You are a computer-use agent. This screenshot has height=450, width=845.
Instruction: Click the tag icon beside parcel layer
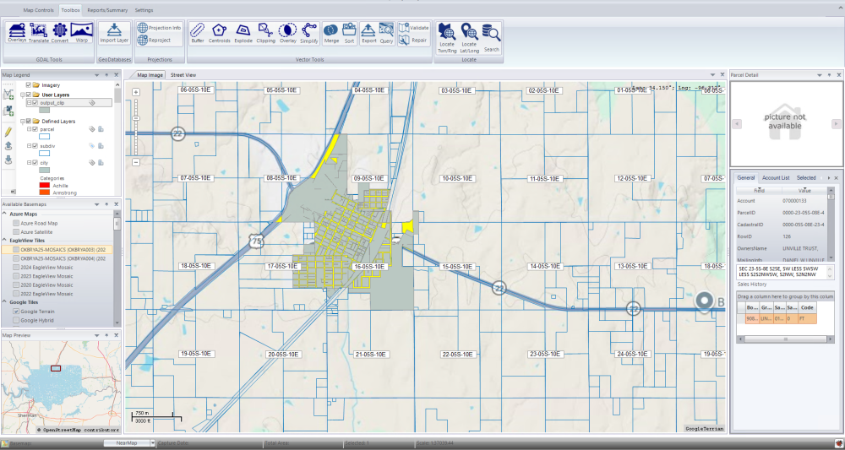click(92, 129)
